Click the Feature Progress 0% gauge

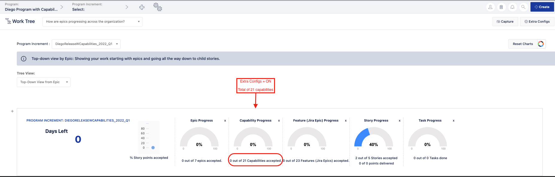(x=307, y=137)
